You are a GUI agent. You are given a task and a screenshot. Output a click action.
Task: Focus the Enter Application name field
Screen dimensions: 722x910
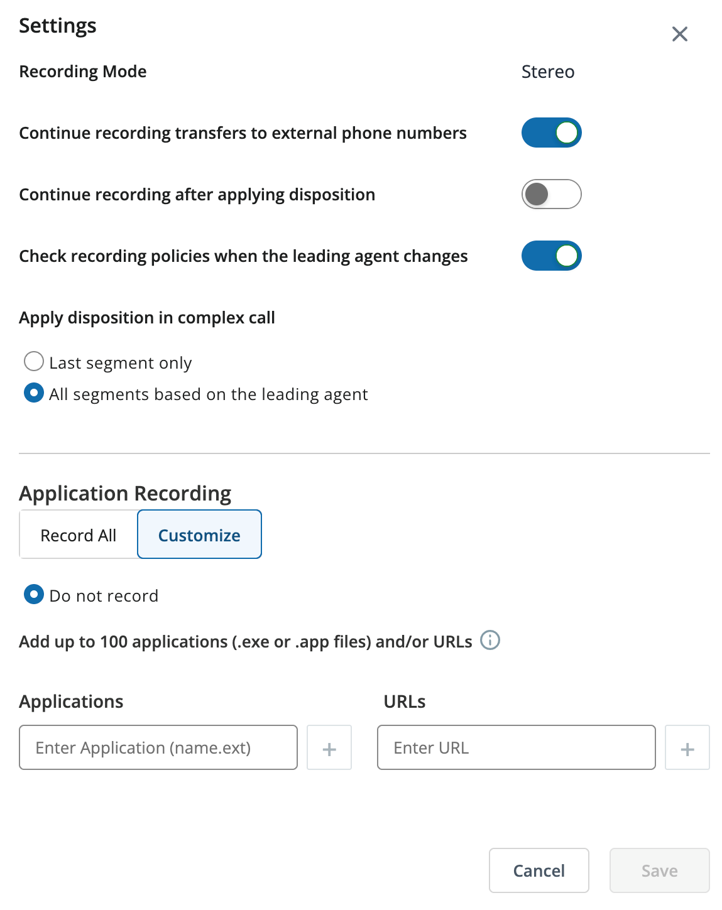tap(158, 747)
